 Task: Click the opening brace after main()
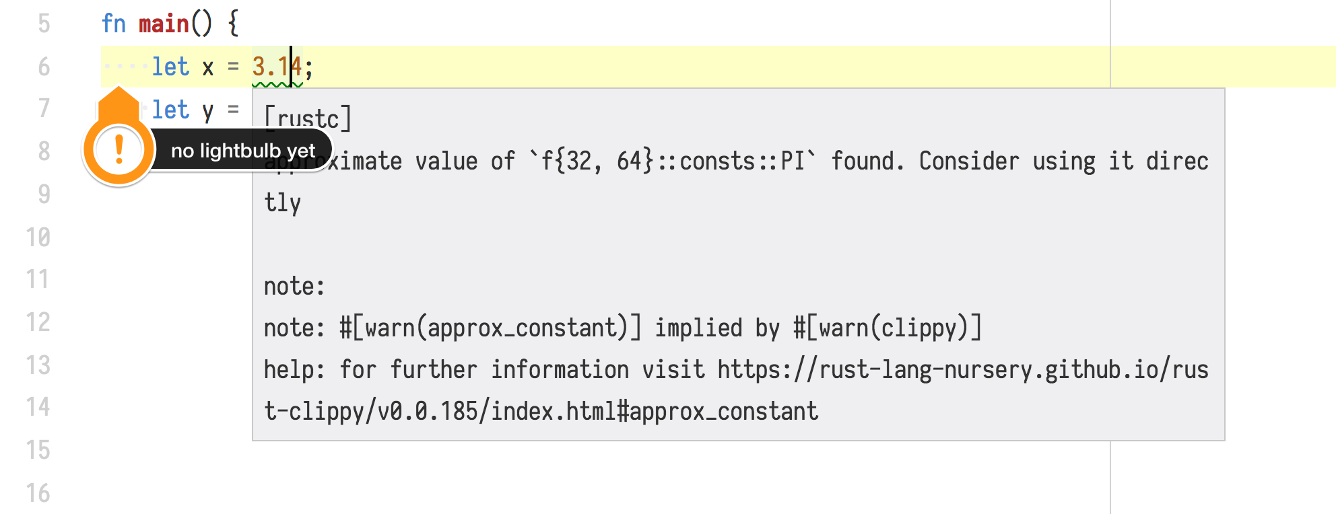coord(233,24)
